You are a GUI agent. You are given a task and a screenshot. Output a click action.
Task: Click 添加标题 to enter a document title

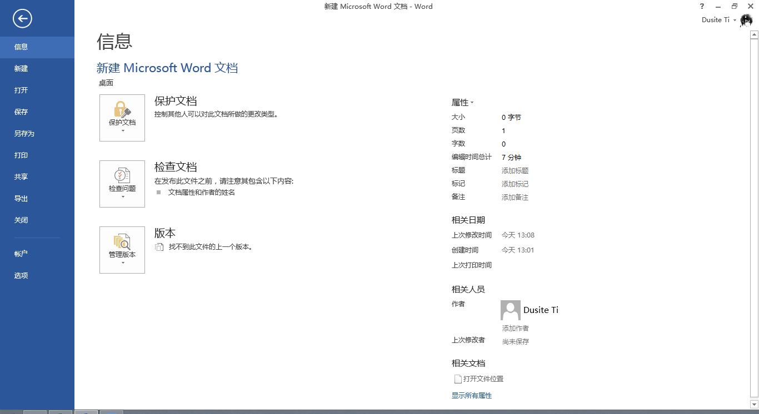coord(515,170)
